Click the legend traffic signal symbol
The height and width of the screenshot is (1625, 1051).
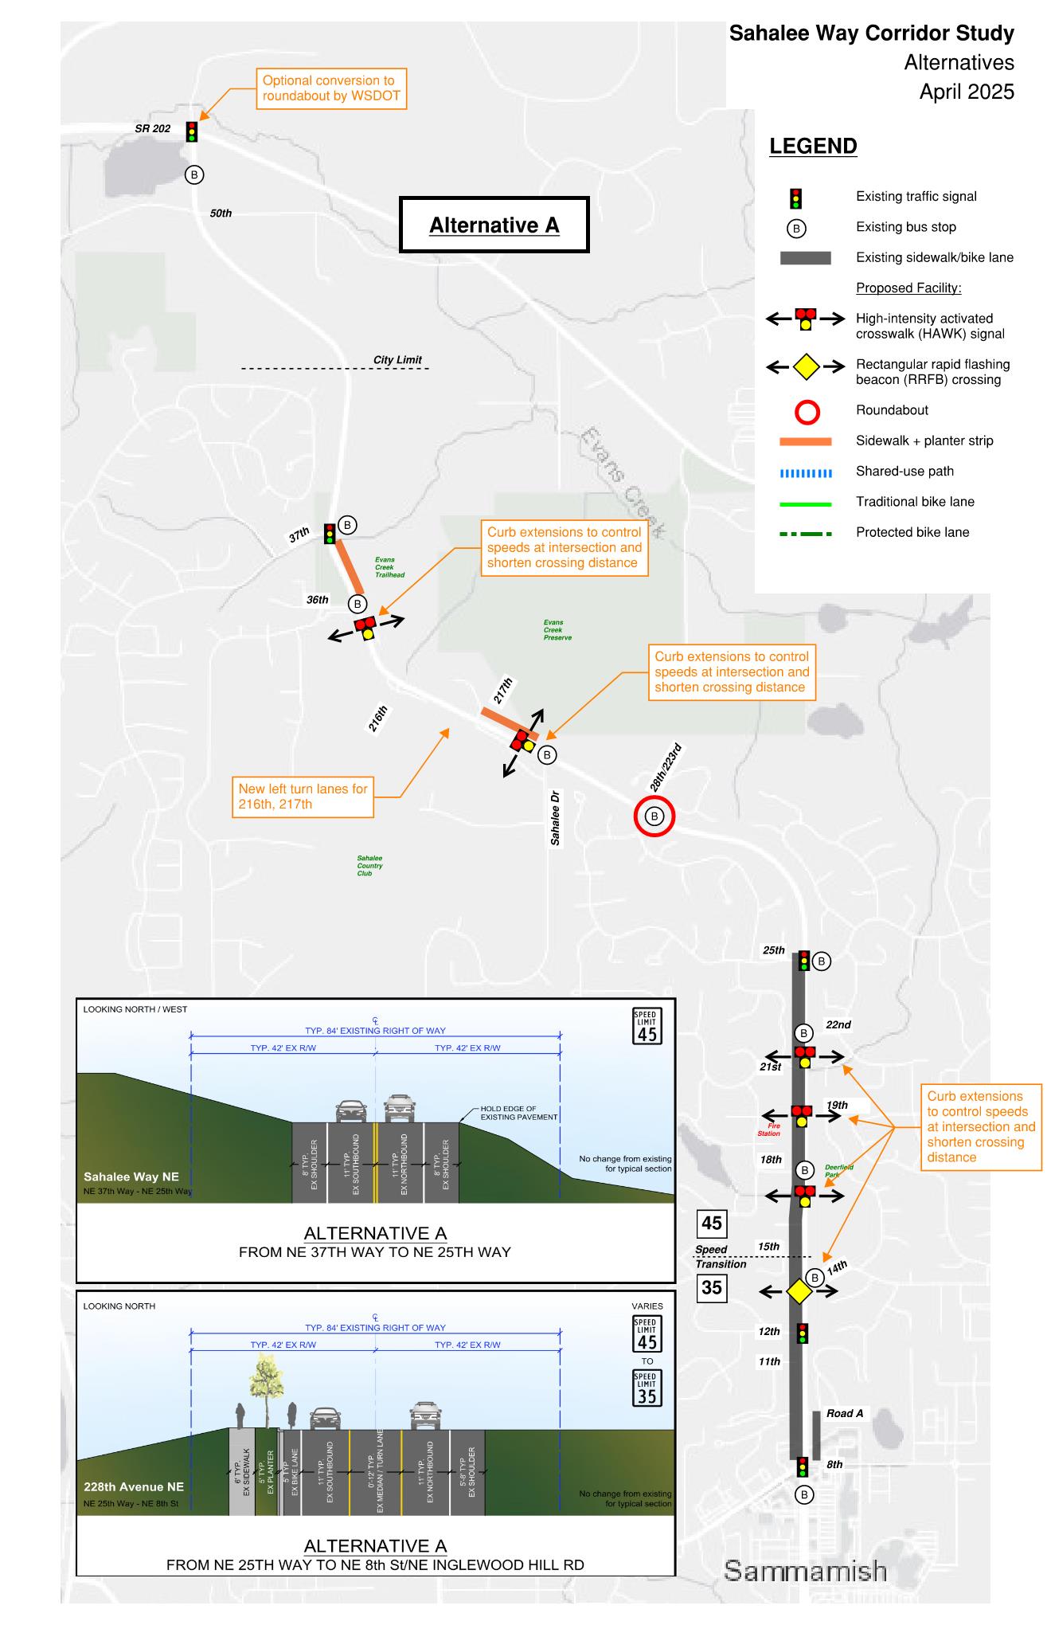coord(795,198)
